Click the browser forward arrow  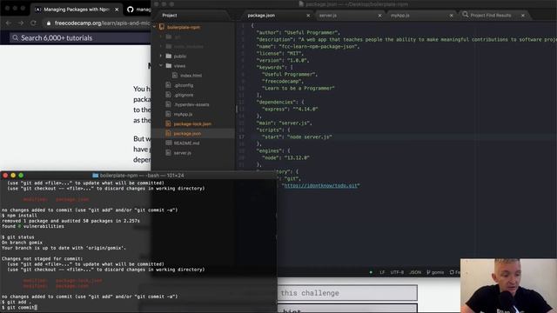click(21, 23)
